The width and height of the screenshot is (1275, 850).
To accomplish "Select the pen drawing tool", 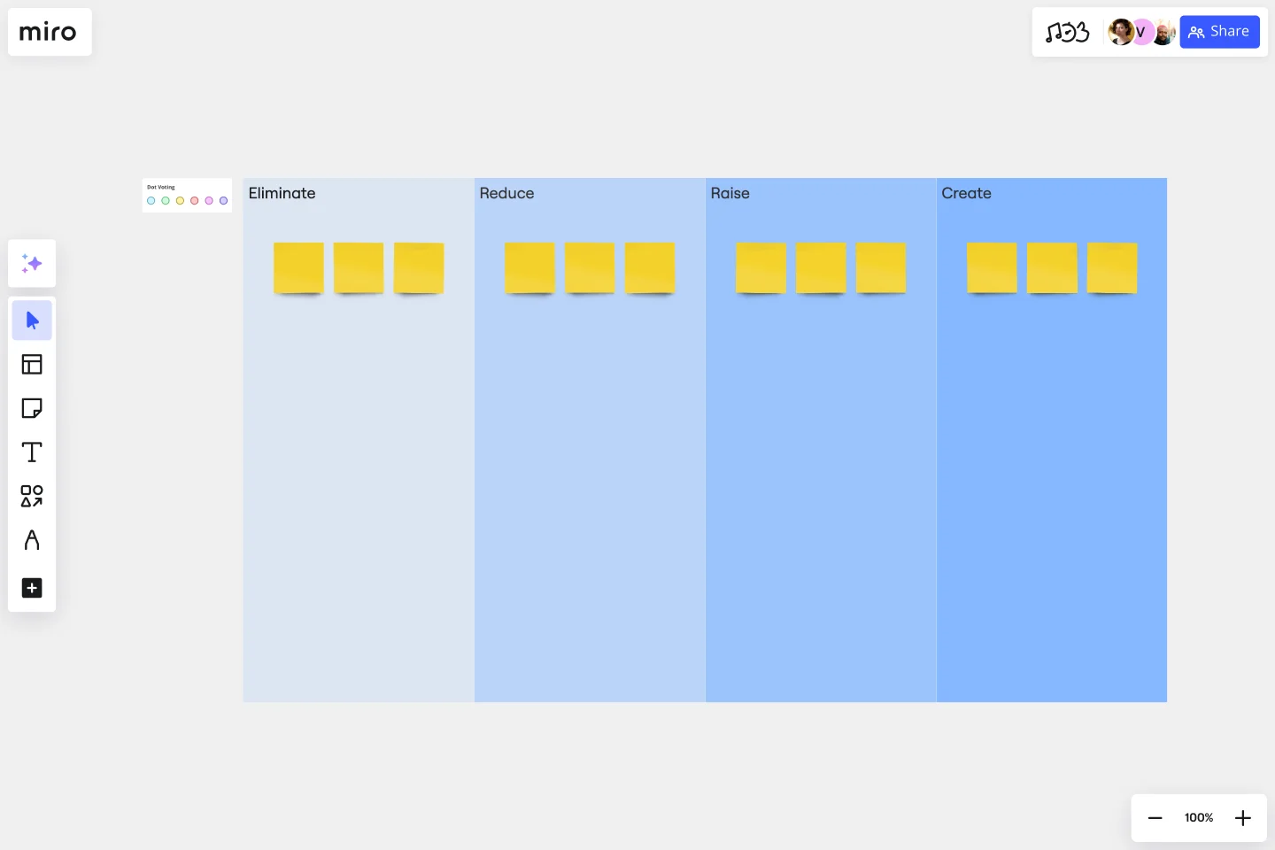I will coord(32,540).
